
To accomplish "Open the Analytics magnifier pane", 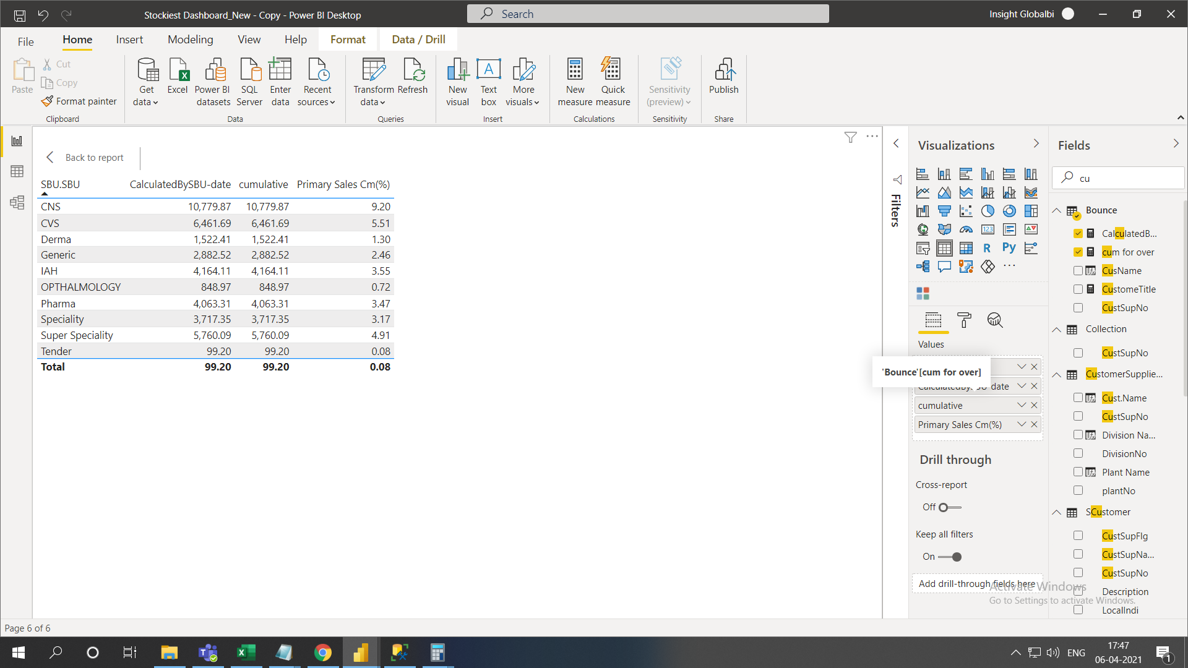I will 995,320.
